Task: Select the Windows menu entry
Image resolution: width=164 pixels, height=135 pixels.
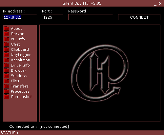Action: click(19, 76)
